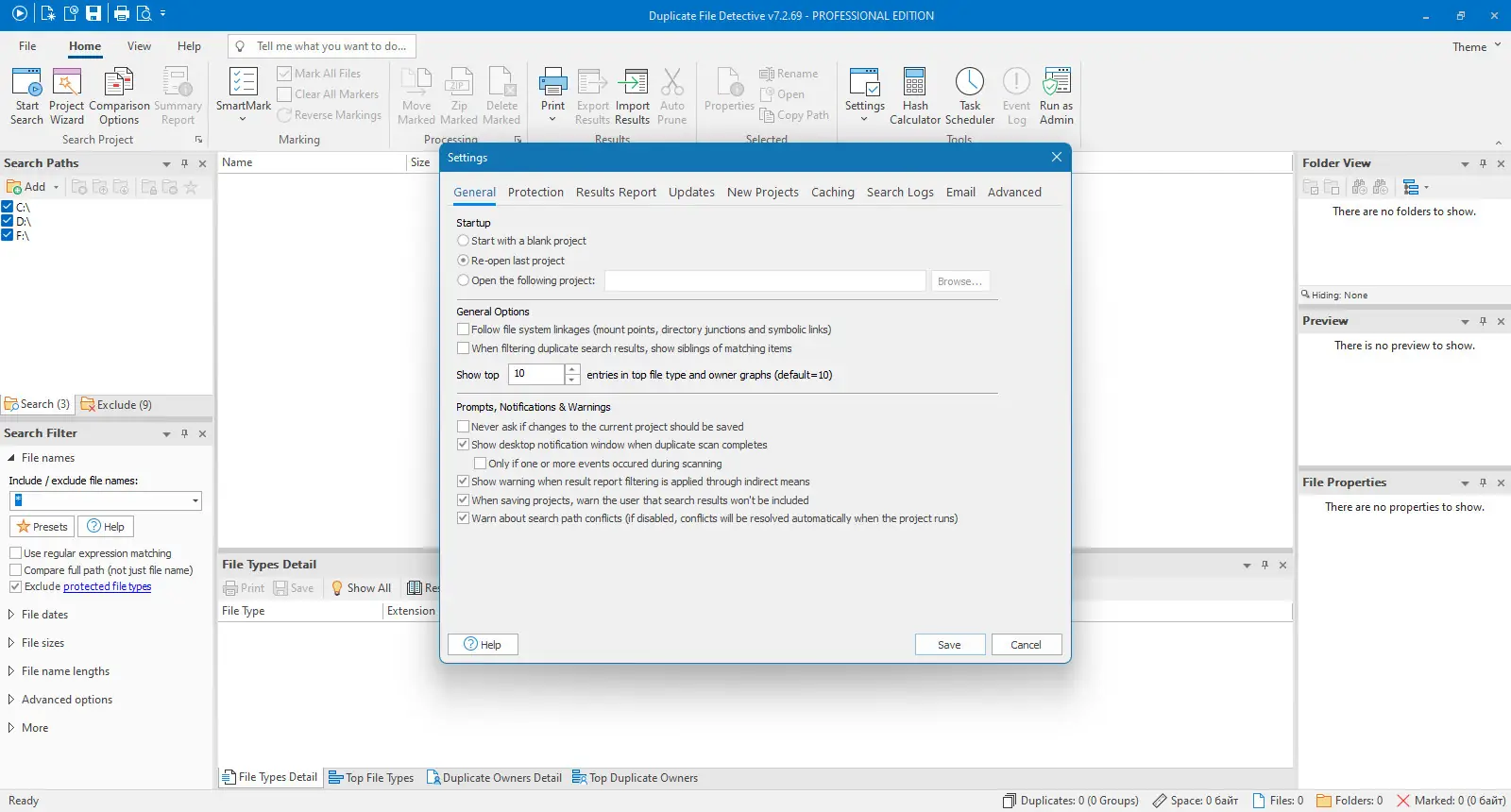Screen dimensions: 1511x812
Task: Open the Advanced settings tab
Action: [1014, 192]
